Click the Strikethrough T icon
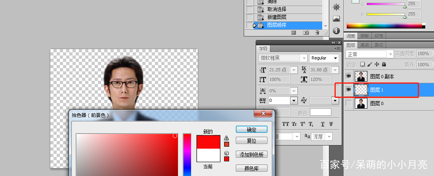 click(x=331, y=124)
